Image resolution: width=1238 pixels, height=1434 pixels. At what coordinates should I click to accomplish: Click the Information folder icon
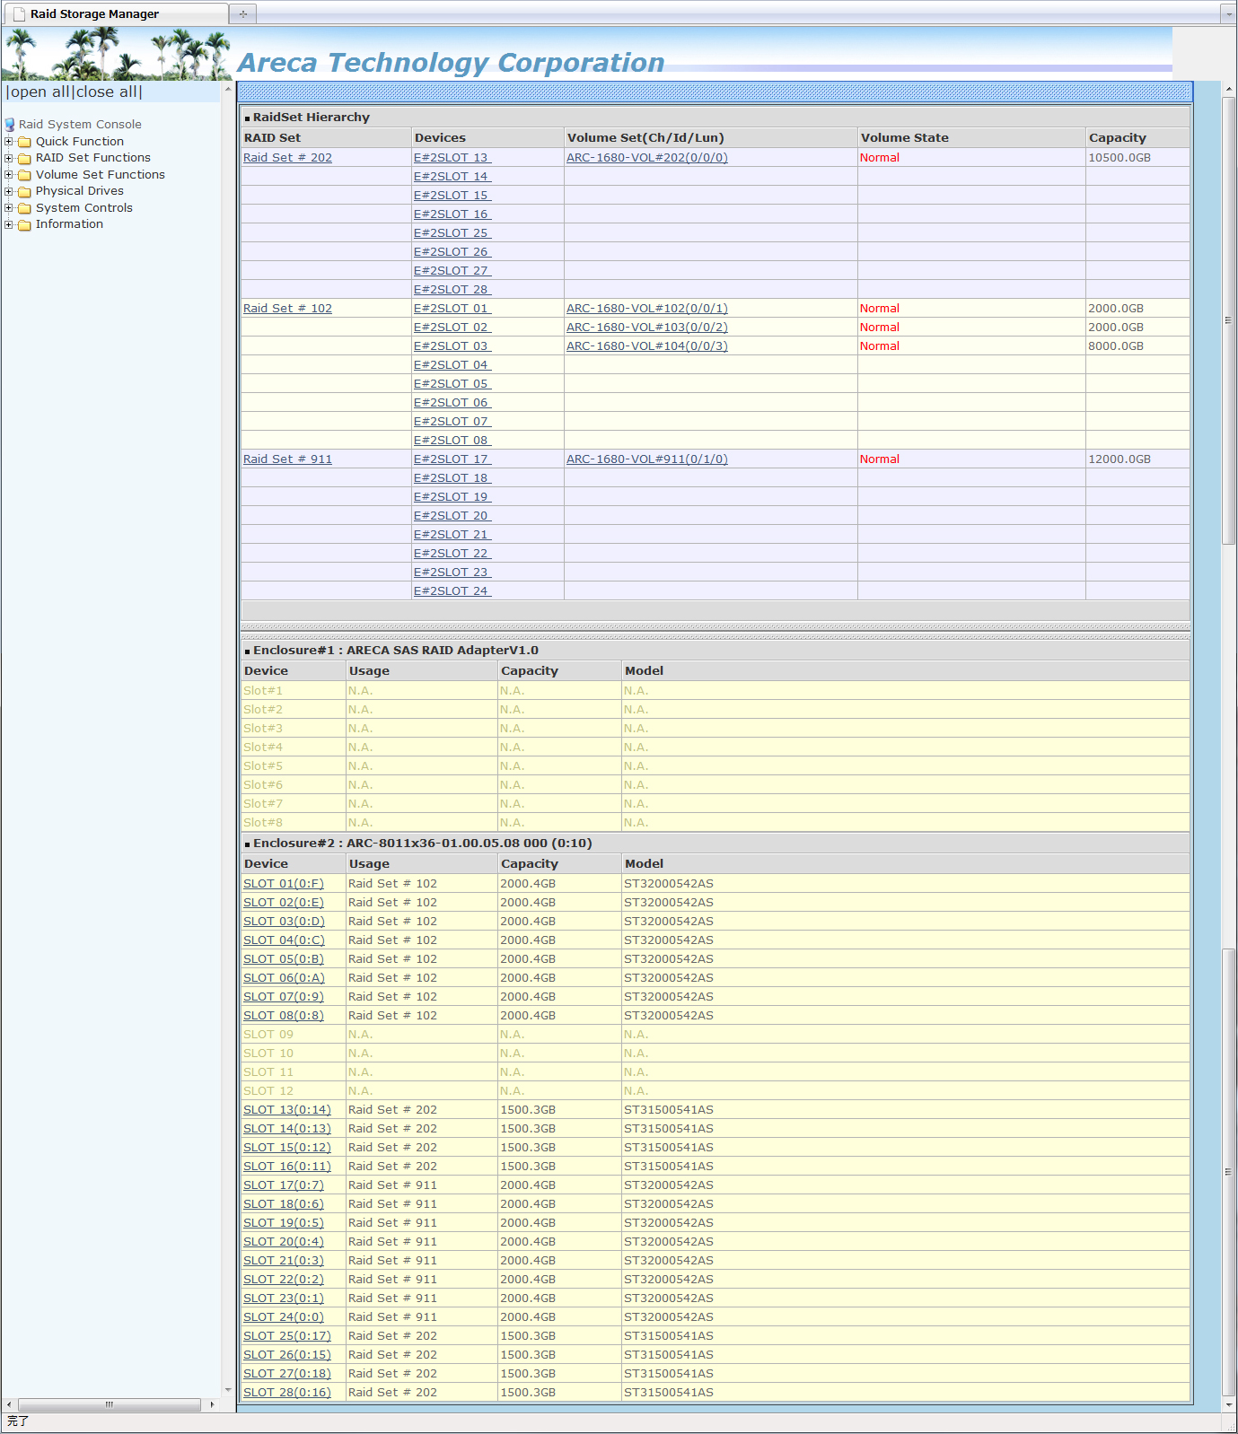pyautogui.click(x=25, y=225)
